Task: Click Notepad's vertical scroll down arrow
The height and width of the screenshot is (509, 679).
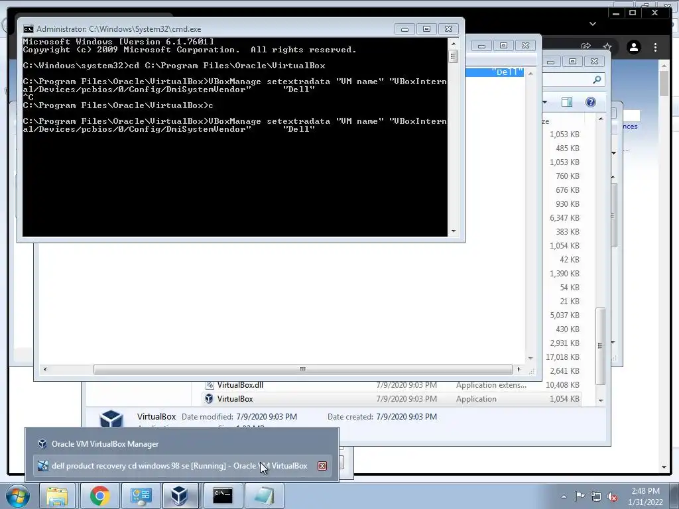Action: pyautogui.click(x=530, y=359)
